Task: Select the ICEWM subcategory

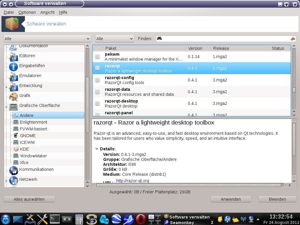Action: point(27,142)
